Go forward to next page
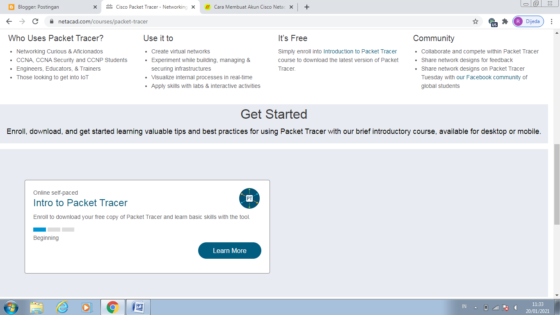Viewport: 560px width, 315px height. [x=22, y=21]
